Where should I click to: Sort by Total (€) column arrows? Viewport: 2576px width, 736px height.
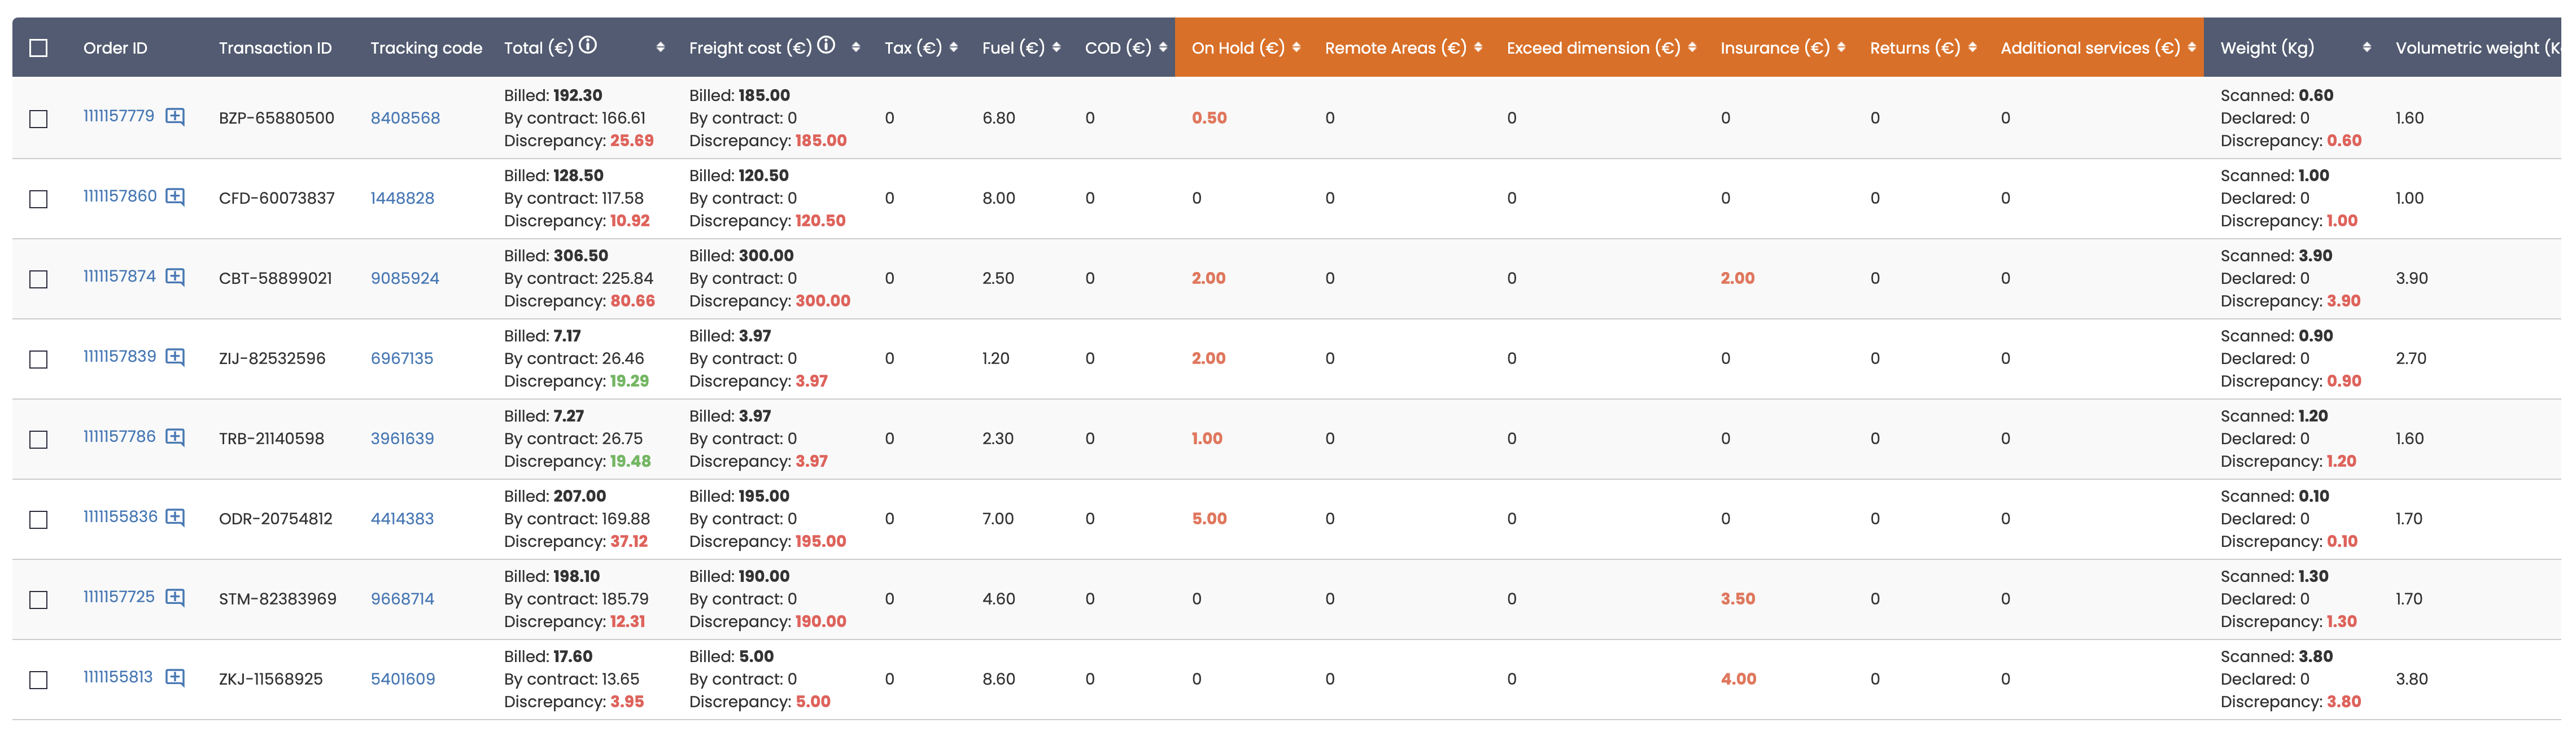coord(660,47)
